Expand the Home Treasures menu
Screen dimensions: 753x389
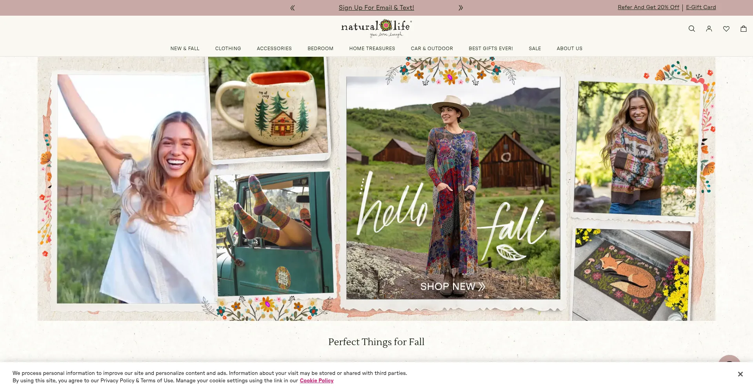tap(372, 49)
